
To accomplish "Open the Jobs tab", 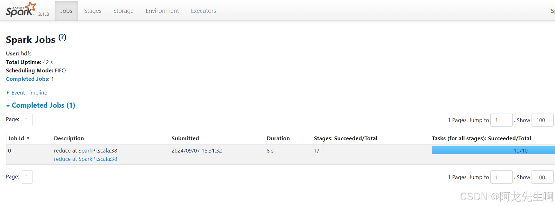I will click(66, 11).
